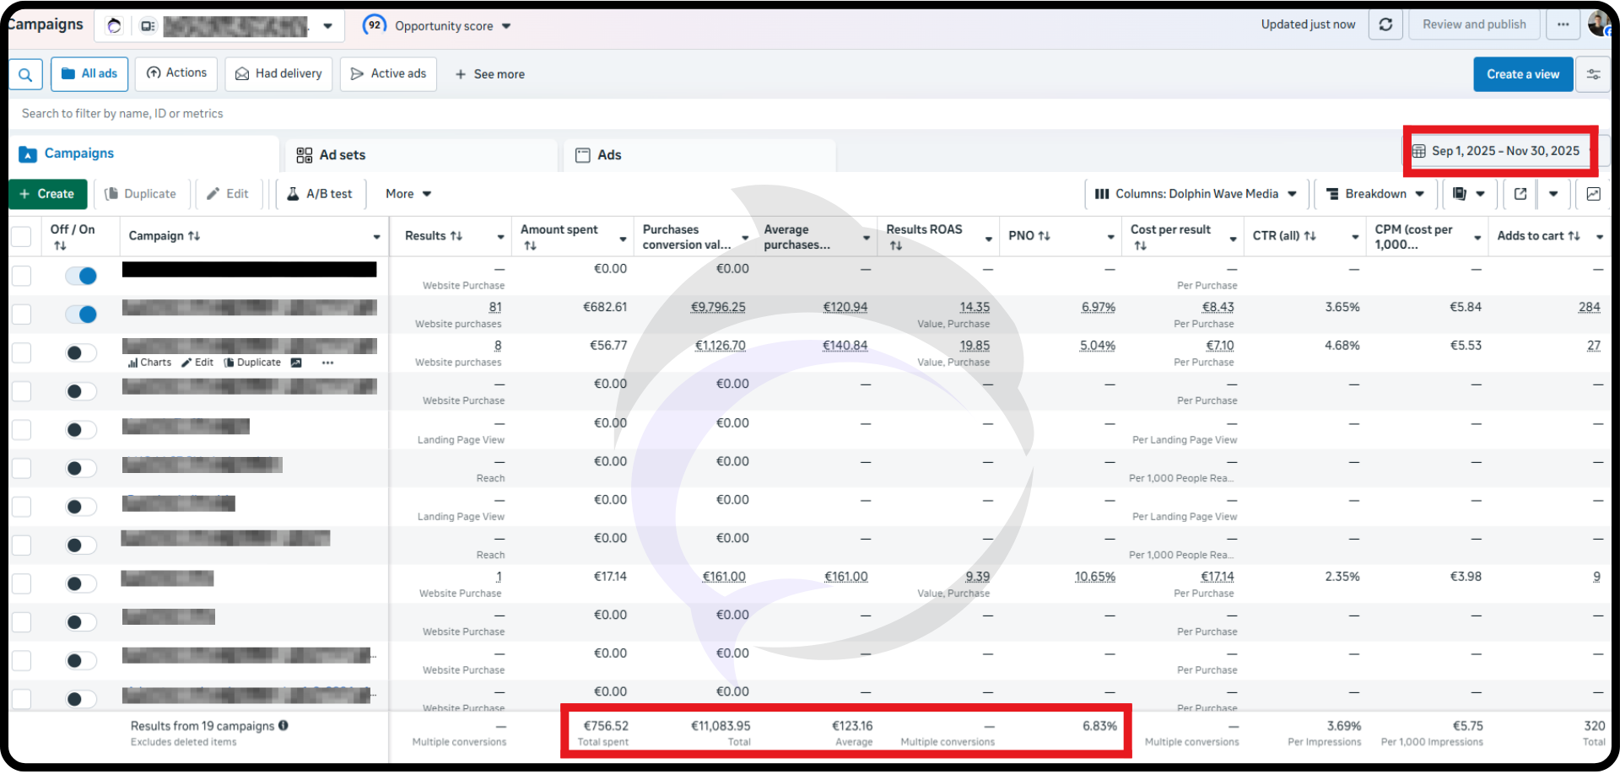This screenshot has width=1620, height=774.
Task: Open Columns: Dolphin Wave Media dropdown
Action: coord(1196,194)
